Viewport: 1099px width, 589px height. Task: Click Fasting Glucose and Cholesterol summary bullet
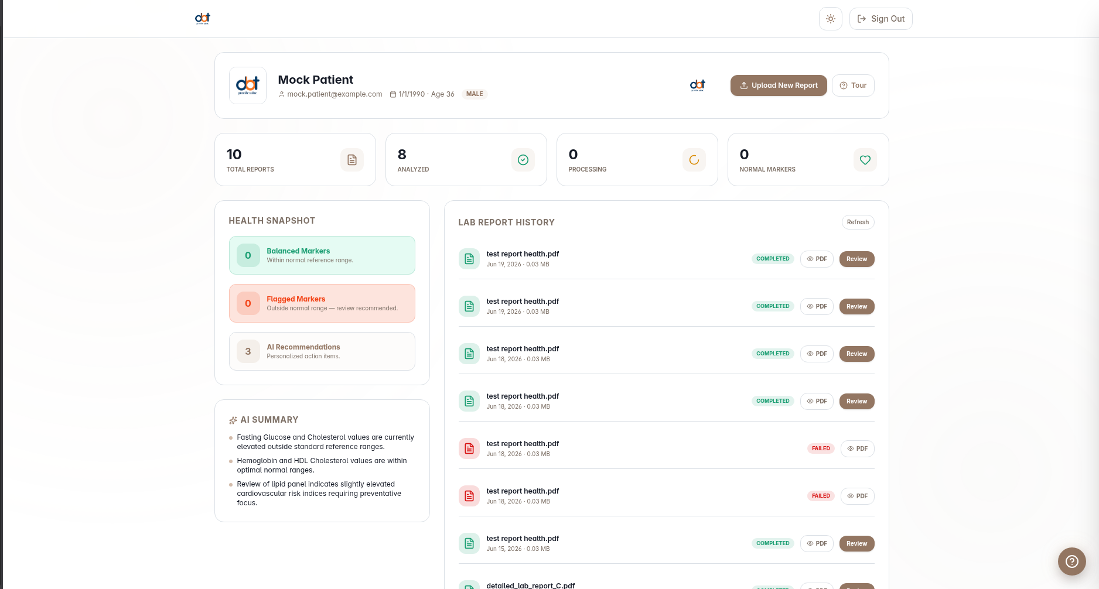point(325,442)
